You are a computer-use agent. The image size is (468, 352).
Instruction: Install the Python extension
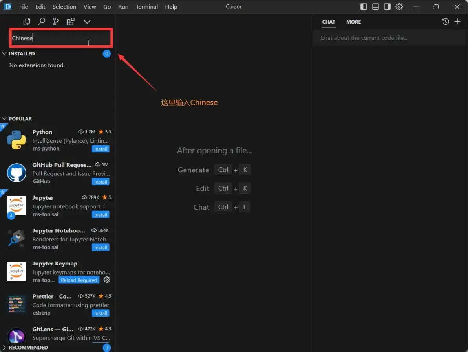coord(101,149)
